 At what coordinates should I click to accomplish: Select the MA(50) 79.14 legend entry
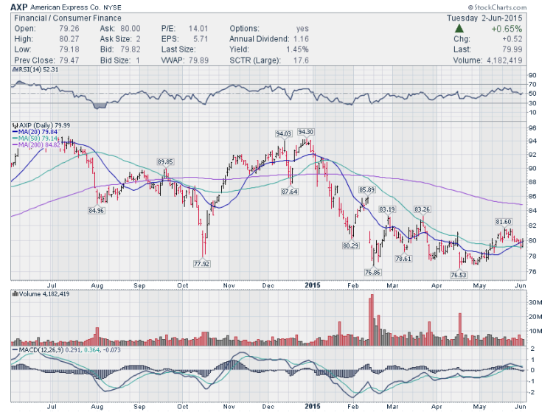coord(35,139)
